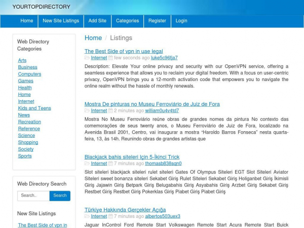Click the Home breadcrumb link
Screen dimensions: 304x228
(93, 38)
